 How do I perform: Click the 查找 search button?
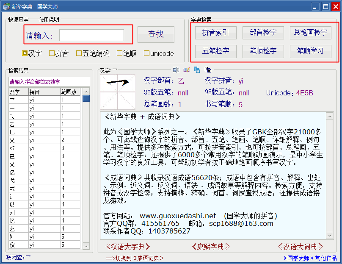point(156,34)
